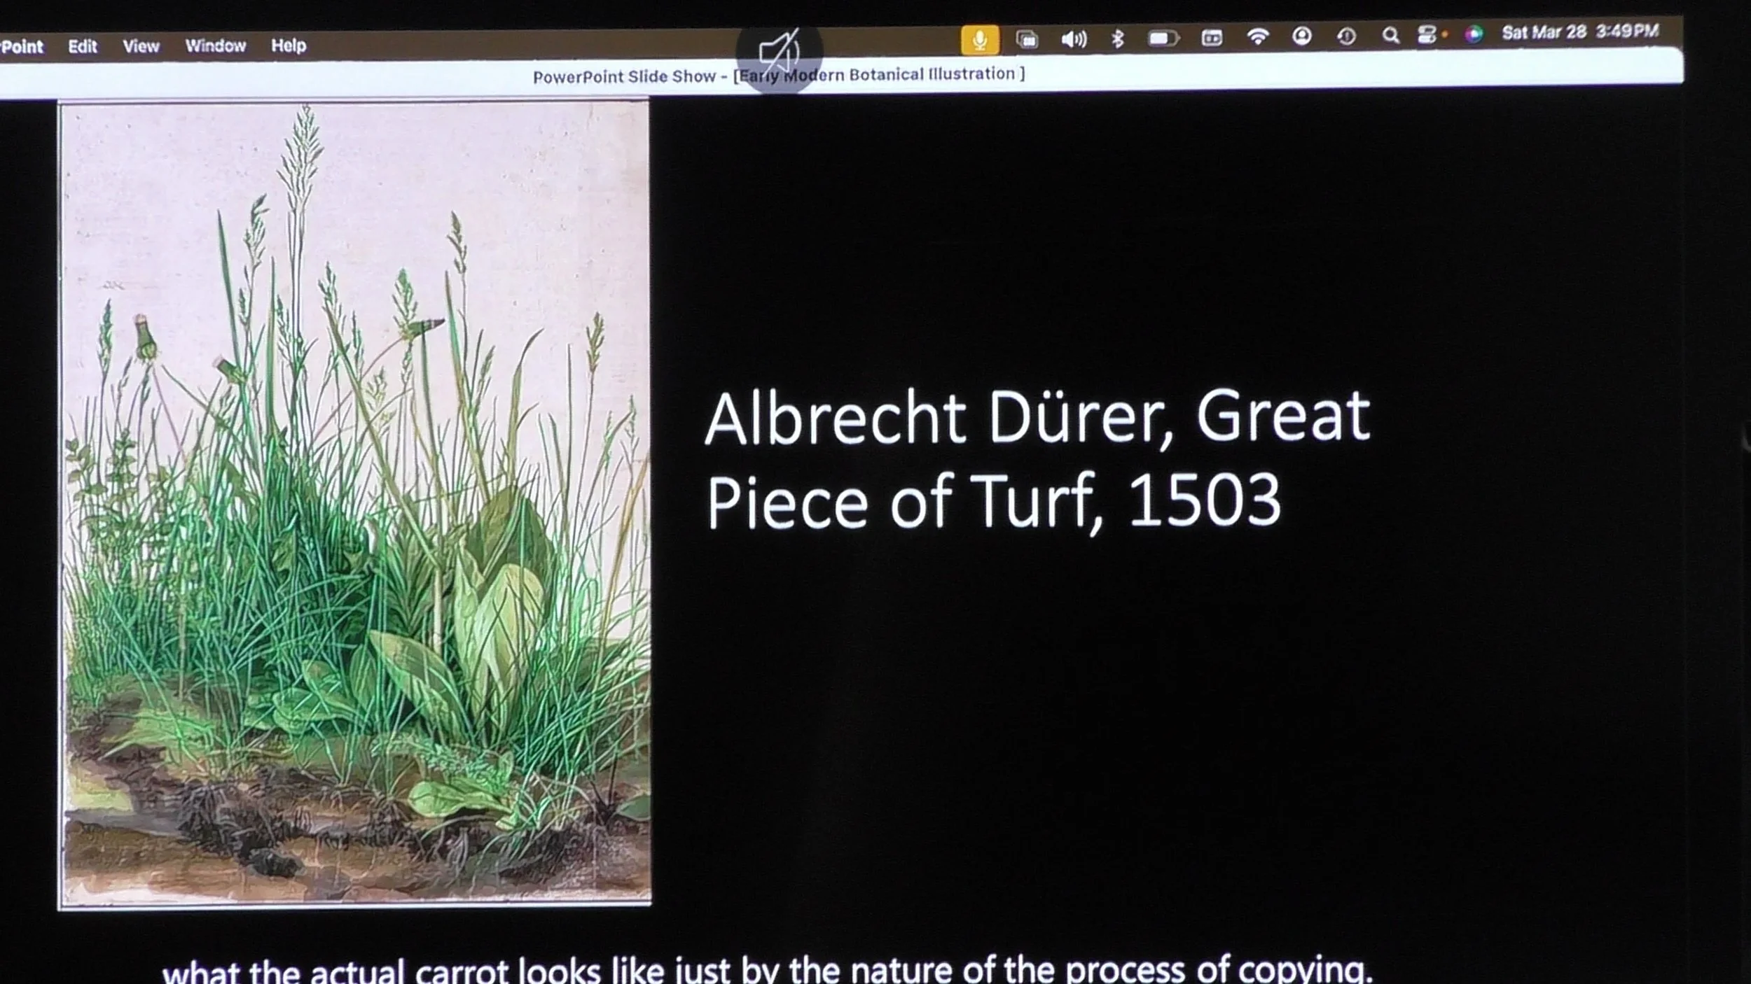Click the Bluetooth status icon
The image size is (1751, 984).
pos(1117,38)
